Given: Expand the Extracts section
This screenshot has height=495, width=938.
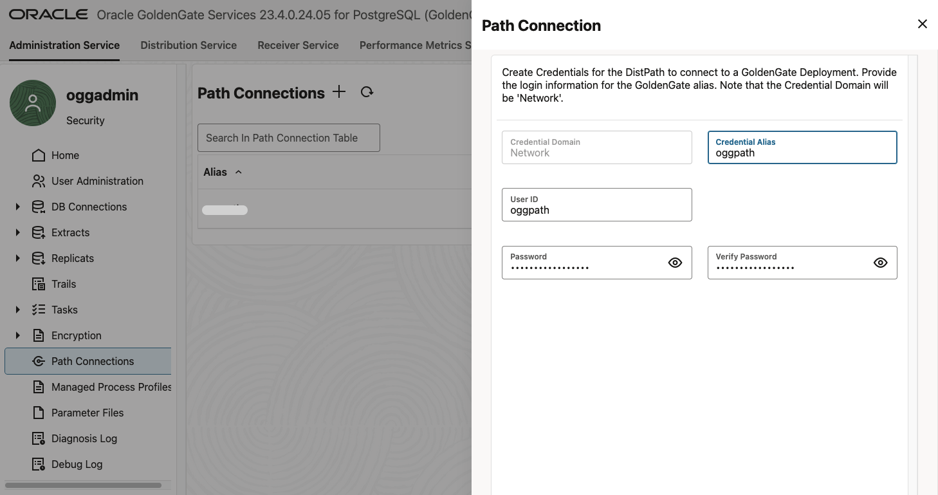Looking at the screenshot, I should [x=17, y=232].
